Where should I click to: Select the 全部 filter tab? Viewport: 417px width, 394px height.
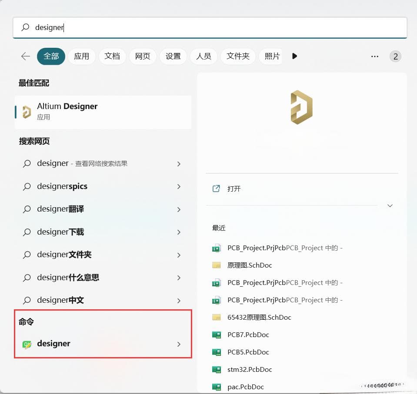click(x=51, y=56)
